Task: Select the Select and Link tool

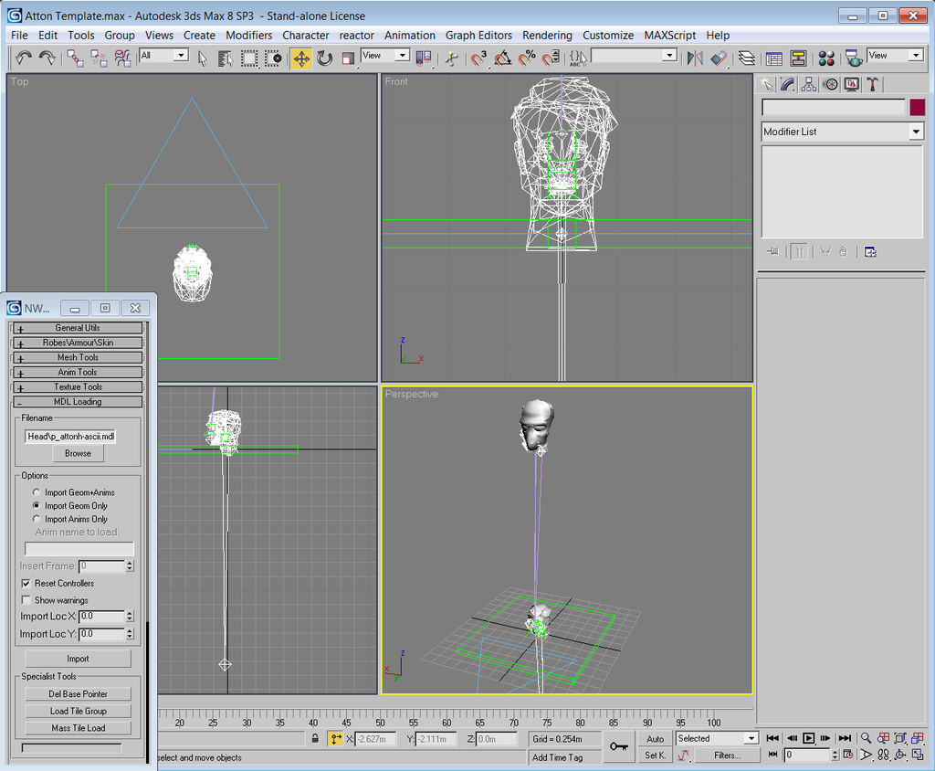Action: [75, 58]
